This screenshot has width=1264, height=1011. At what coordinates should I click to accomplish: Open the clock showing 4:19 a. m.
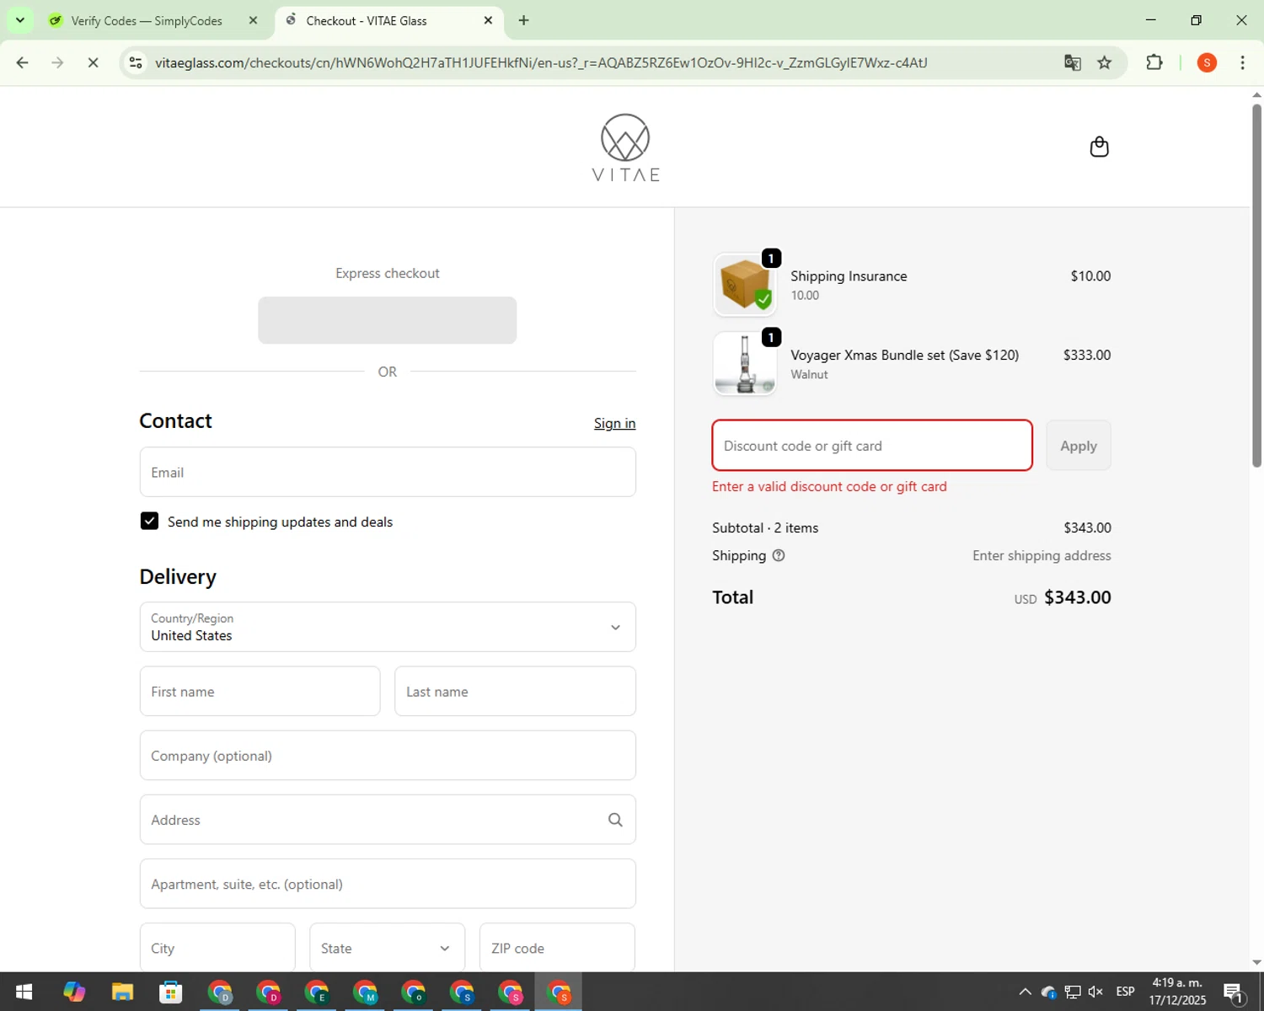(x=1177, y=992)
